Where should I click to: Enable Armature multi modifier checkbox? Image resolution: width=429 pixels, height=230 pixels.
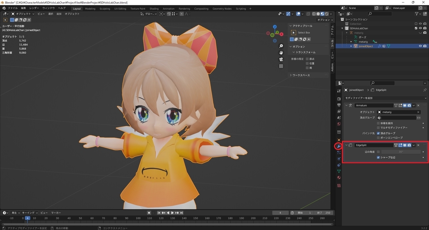[378, 127]
